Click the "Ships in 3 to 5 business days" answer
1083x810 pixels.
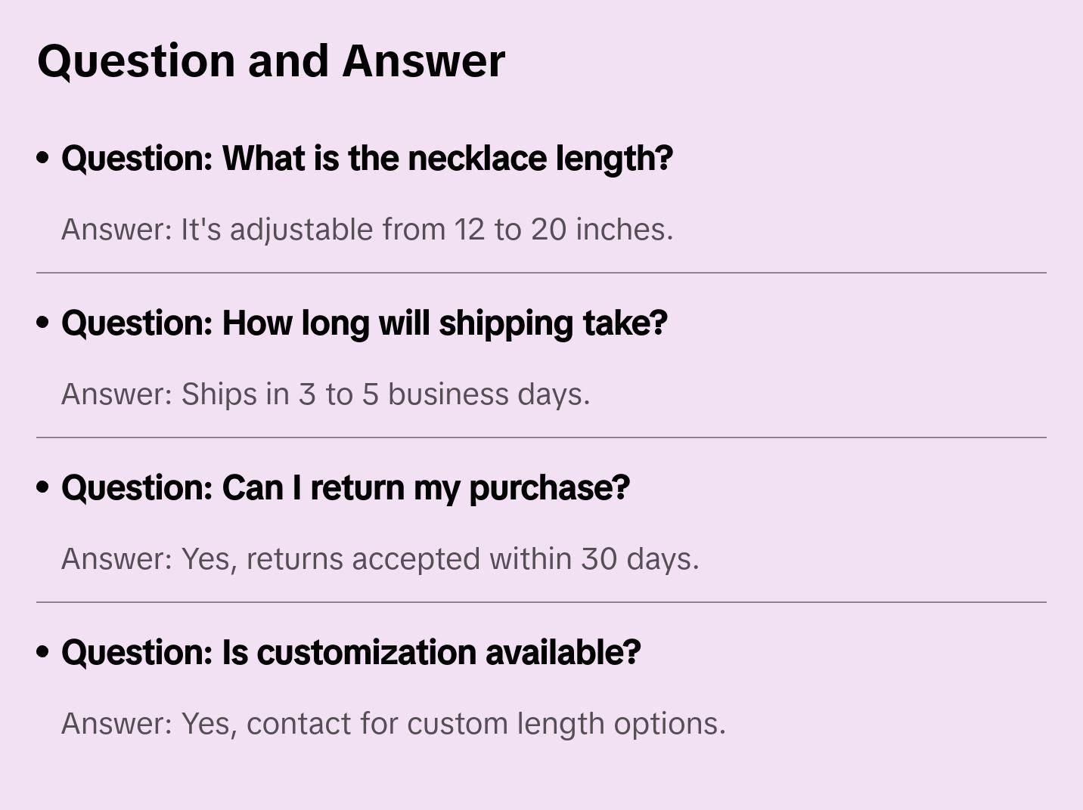click(325, 394)
